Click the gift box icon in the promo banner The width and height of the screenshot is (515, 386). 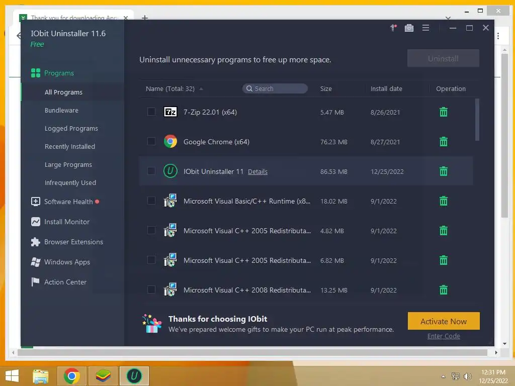[x=152, y=324]
